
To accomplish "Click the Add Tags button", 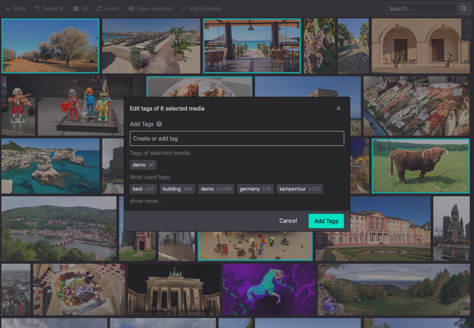I will click(326, 221).
